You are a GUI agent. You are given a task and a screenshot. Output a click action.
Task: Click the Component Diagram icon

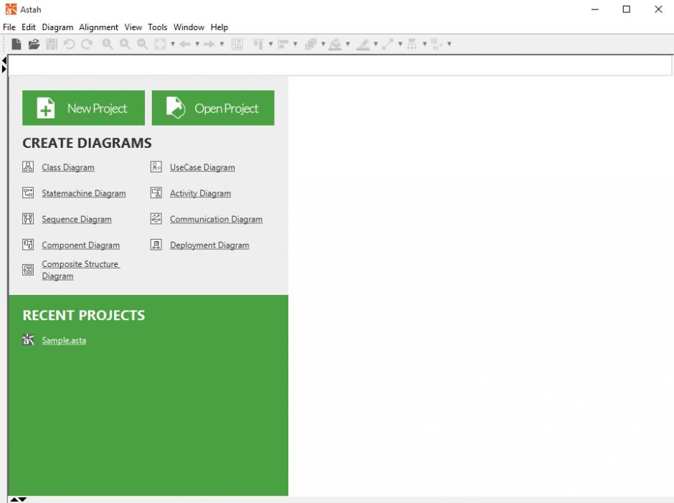[28, 245]
